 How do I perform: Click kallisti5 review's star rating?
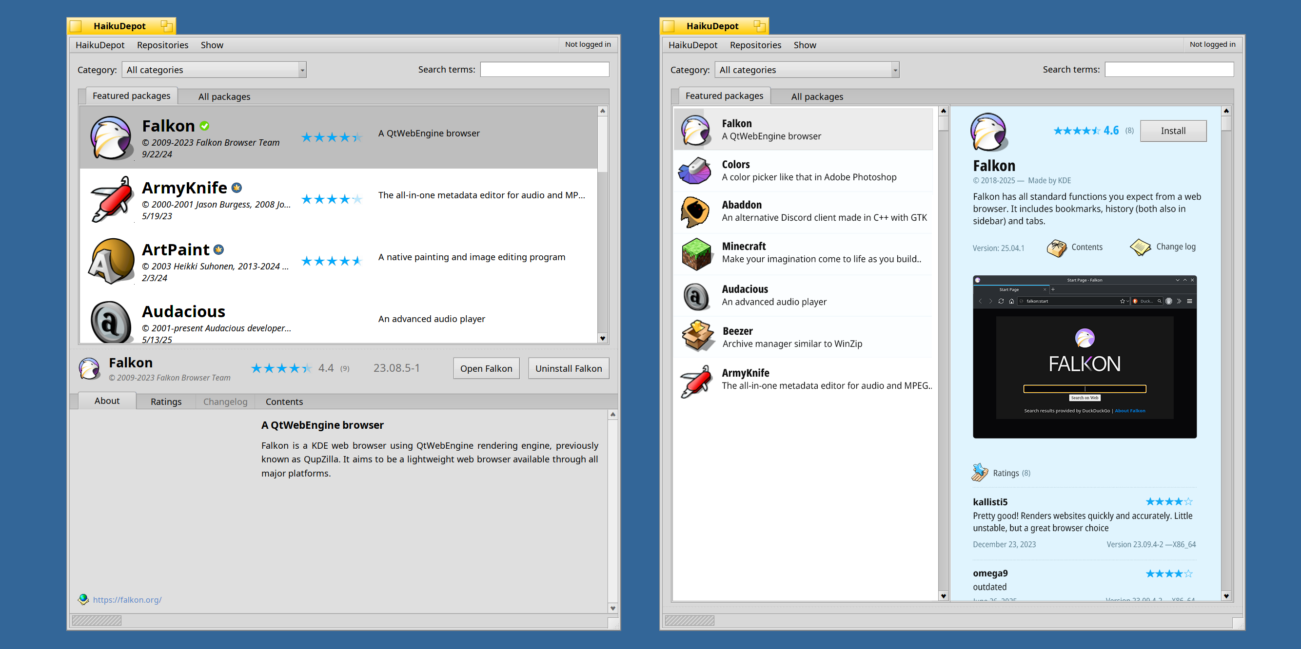(1169, 501)
